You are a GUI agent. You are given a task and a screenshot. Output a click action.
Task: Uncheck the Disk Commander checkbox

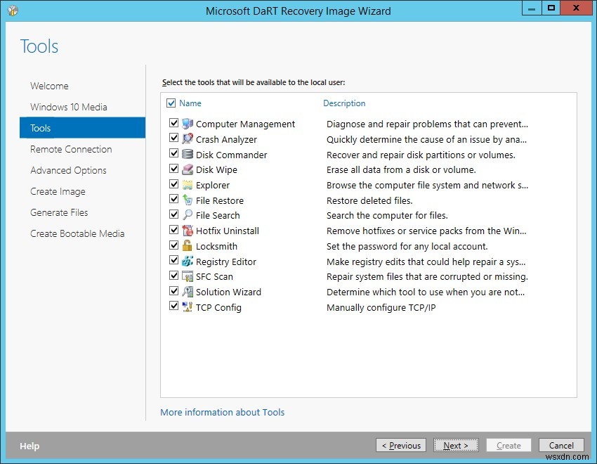point(173,153)
